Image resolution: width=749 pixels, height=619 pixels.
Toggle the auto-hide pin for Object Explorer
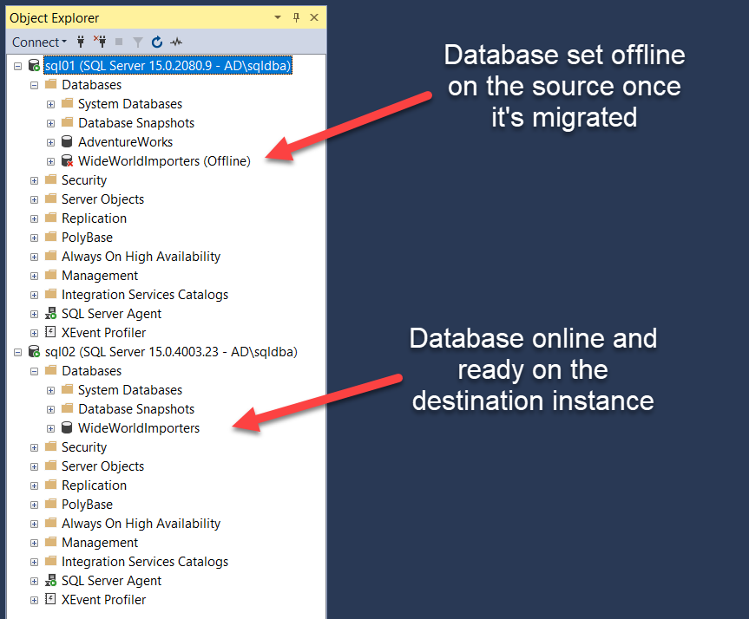[x=296, y=17]
